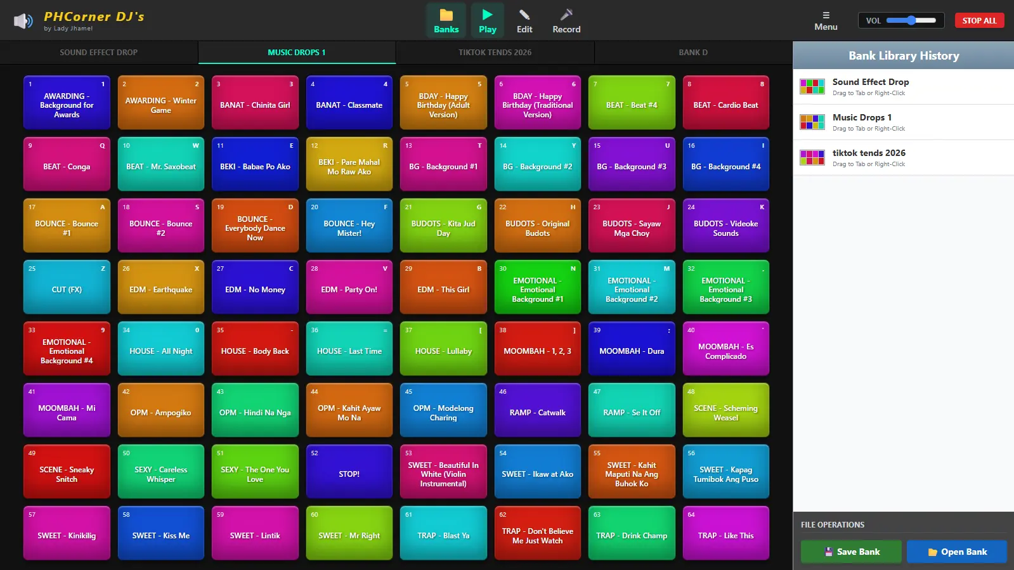
Task: Play BG - Background #4 pad
Action: pos(726,164)
